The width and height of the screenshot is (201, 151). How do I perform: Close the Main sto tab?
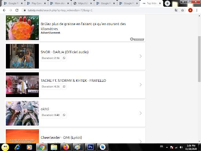point(68,4)
